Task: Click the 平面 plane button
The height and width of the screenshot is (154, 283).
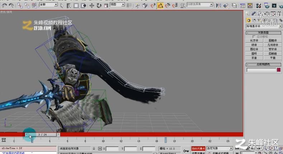Action: pos(273,58)
